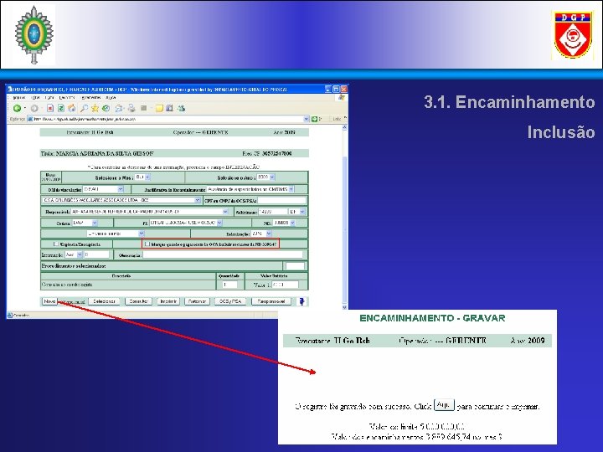Open the Exibir menu

coord(49,98)
